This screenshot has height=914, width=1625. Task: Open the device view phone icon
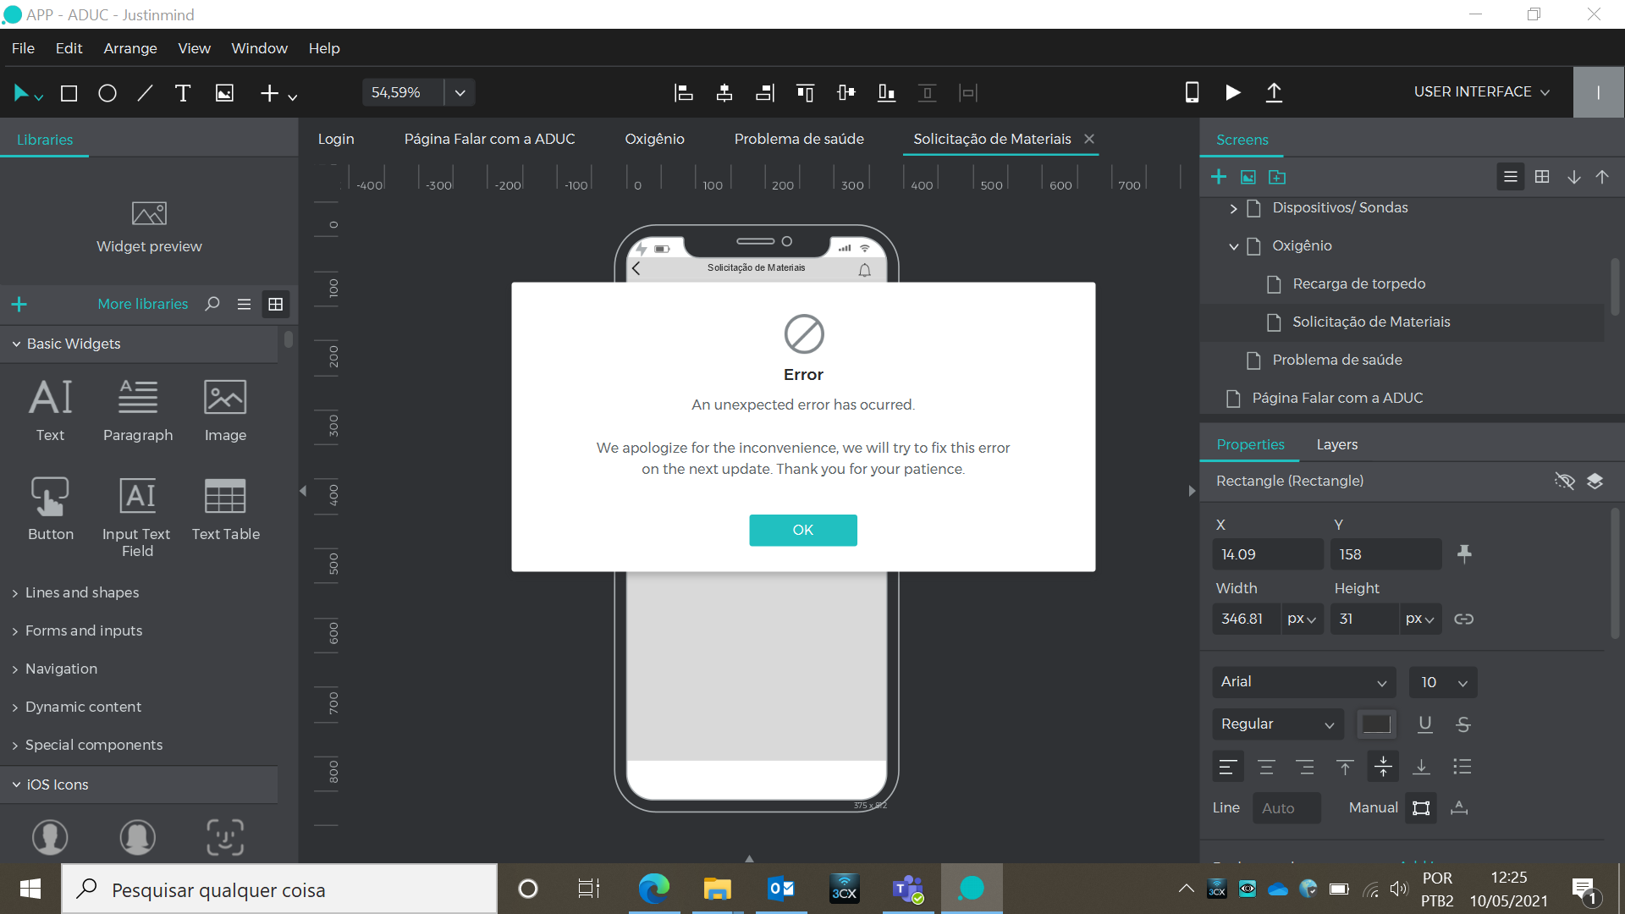(1192, 92)
